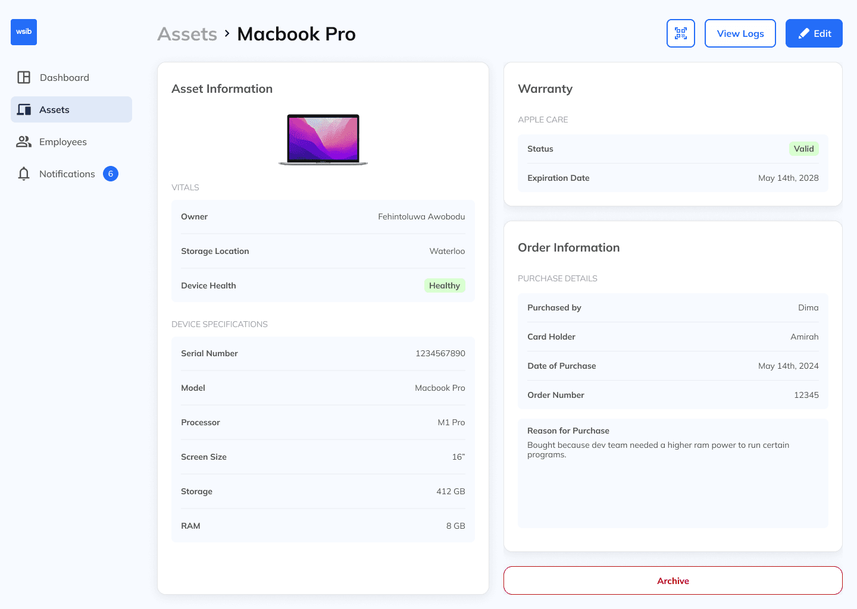Screen dimensions: 857x609
Task: Click the Reason for Purchase description text
Action: point(658,450)
